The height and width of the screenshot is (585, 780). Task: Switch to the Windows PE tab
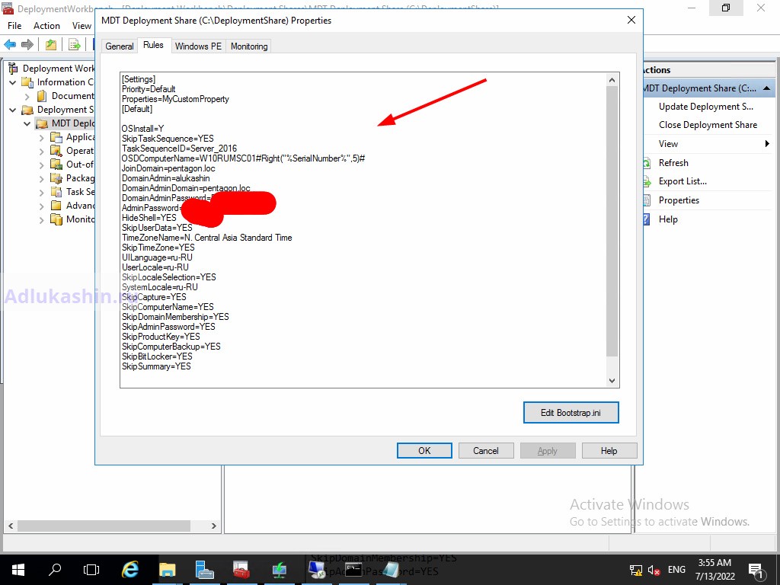click(x=198, y=46)
